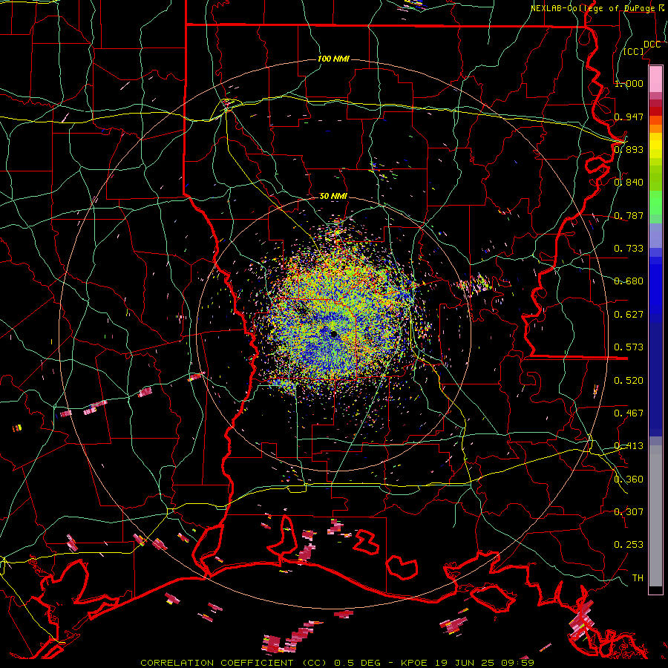
Task: Select the 0.947 legend value
Action: point(629,117)
